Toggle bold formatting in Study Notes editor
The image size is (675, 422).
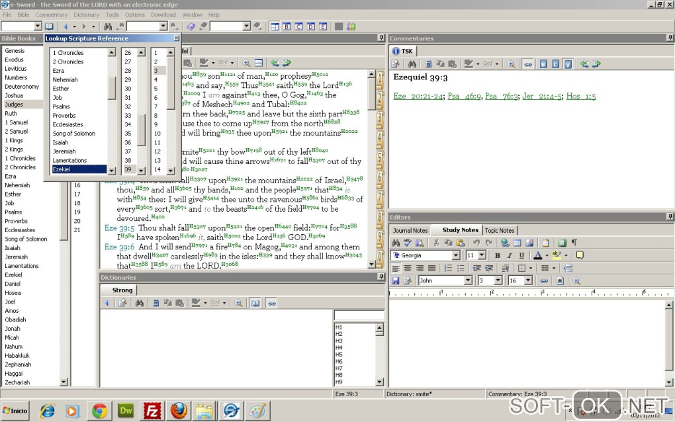[x=498, y=255]
